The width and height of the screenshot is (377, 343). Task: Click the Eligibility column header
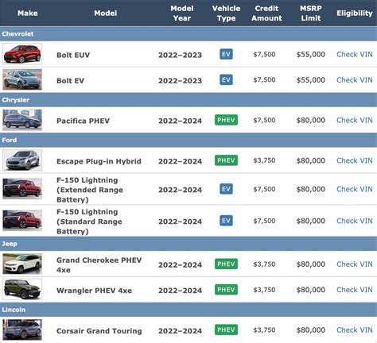(x=355, y=13)
